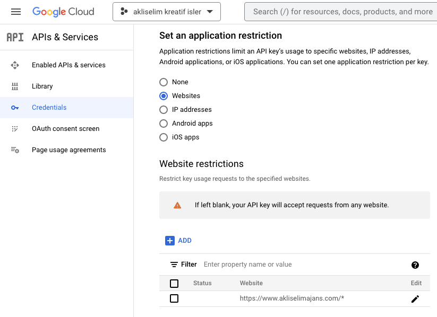Open the hamburger navigation menu
437x317 pixels.
(16, 12)
